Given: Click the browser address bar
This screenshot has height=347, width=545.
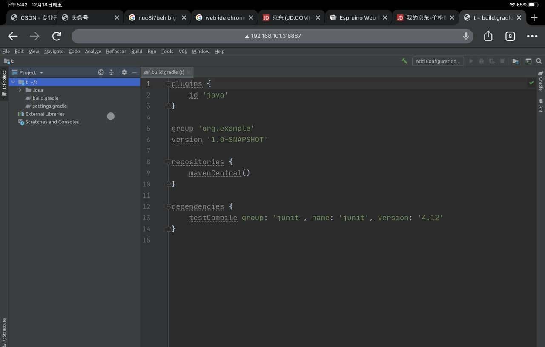Looking at the screenshot, I should tap(272, 36).
